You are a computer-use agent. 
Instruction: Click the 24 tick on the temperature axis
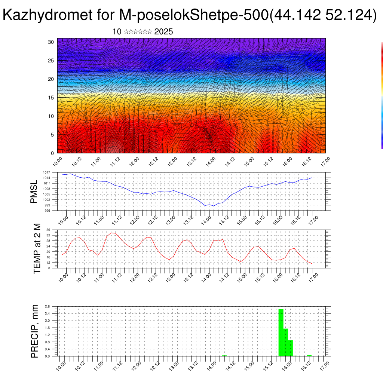[48, 246]
